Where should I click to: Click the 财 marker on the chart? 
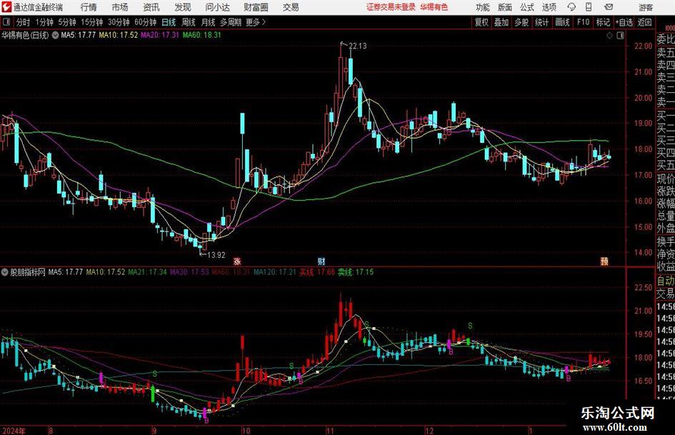coord(321,261)
